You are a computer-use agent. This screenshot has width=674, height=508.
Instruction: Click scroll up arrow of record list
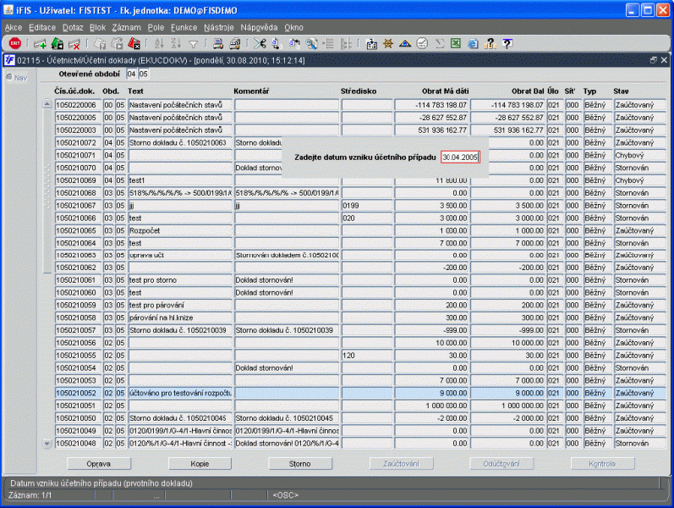click(x=47, y=105)
